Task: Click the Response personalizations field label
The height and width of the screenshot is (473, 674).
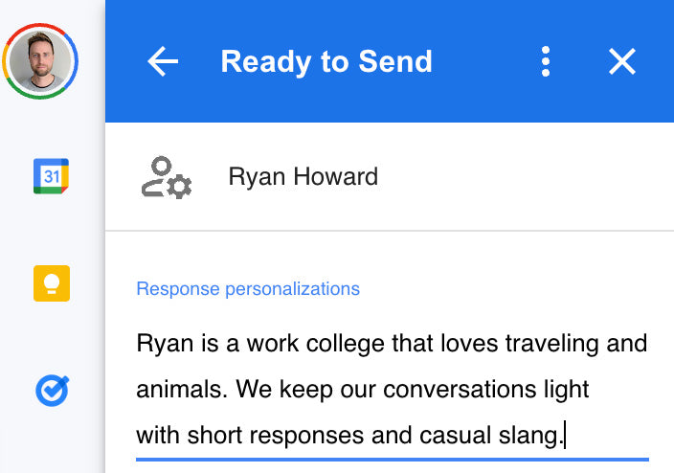Action: 248,289
